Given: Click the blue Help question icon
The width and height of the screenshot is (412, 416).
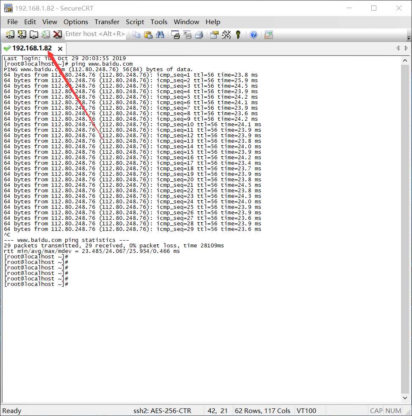Looking at the screenshot, I should (x=253, y=35).
